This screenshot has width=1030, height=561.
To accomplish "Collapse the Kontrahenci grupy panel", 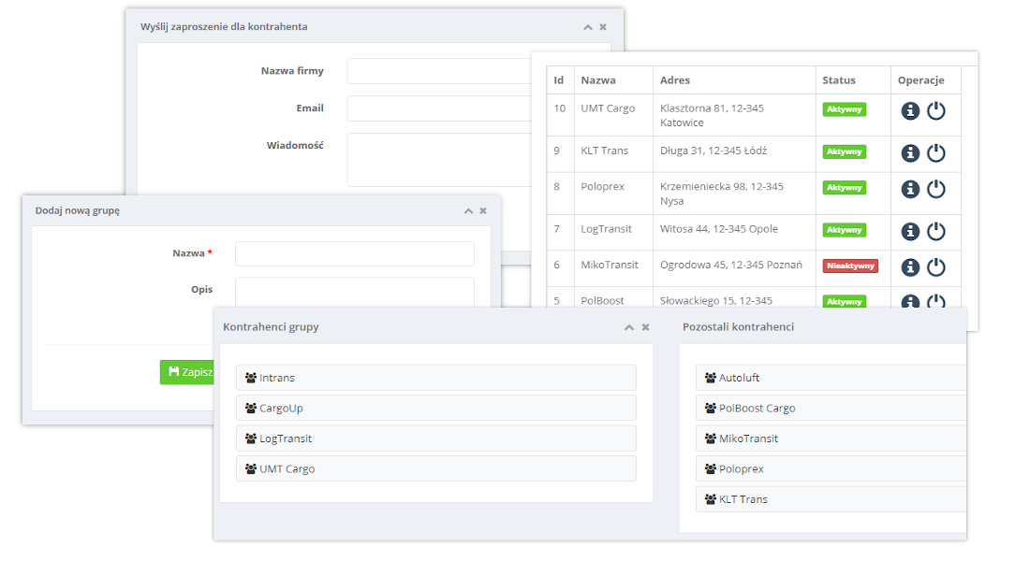I will [629, 328].
